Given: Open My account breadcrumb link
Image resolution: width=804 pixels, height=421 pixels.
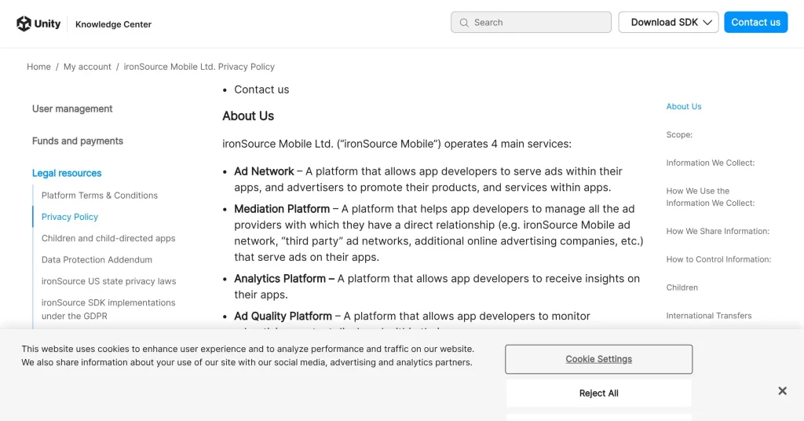Looking at the screenshot, I should (x=87, y=67).
